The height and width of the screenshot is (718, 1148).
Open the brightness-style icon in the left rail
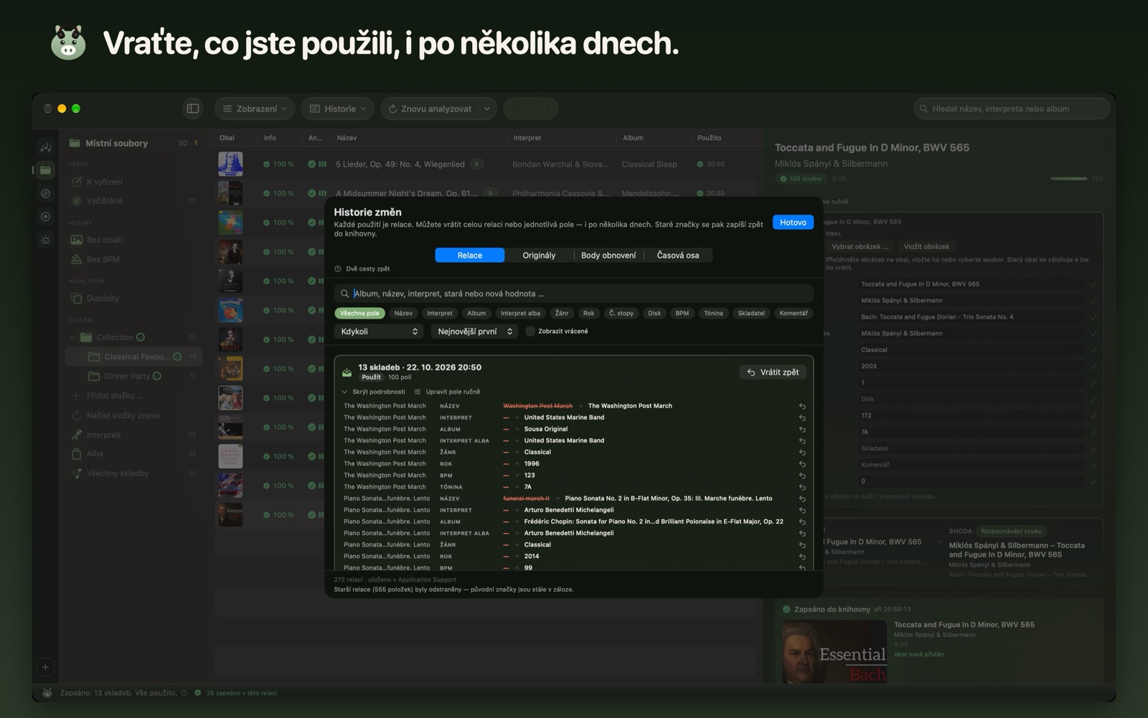45,240
